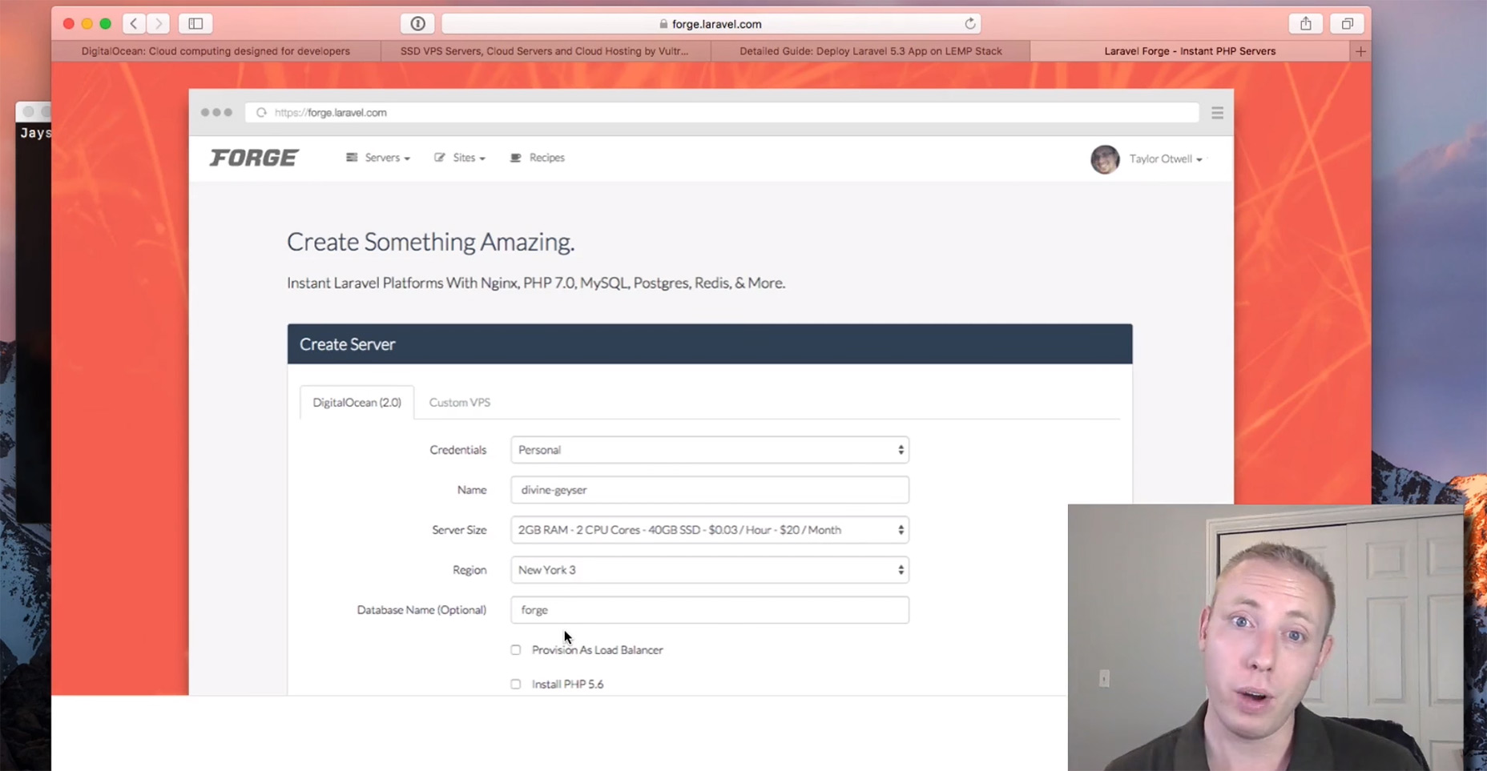Open the Servers dropdown menu

coord(378,158)
